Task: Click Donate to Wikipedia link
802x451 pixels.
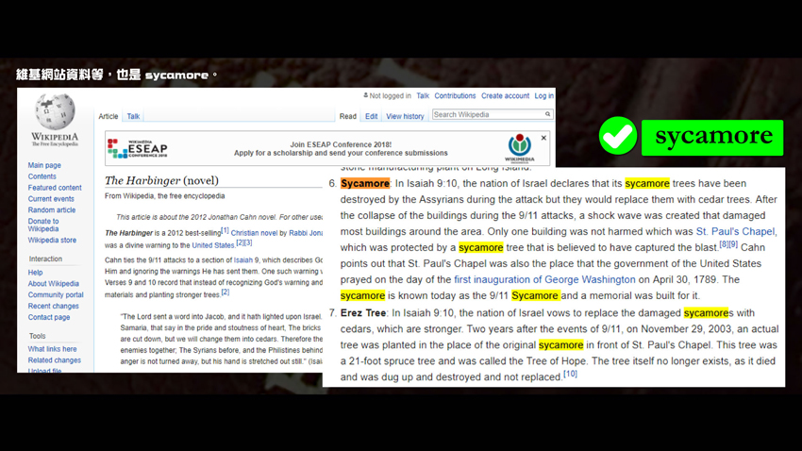Action: coord(43,225)
